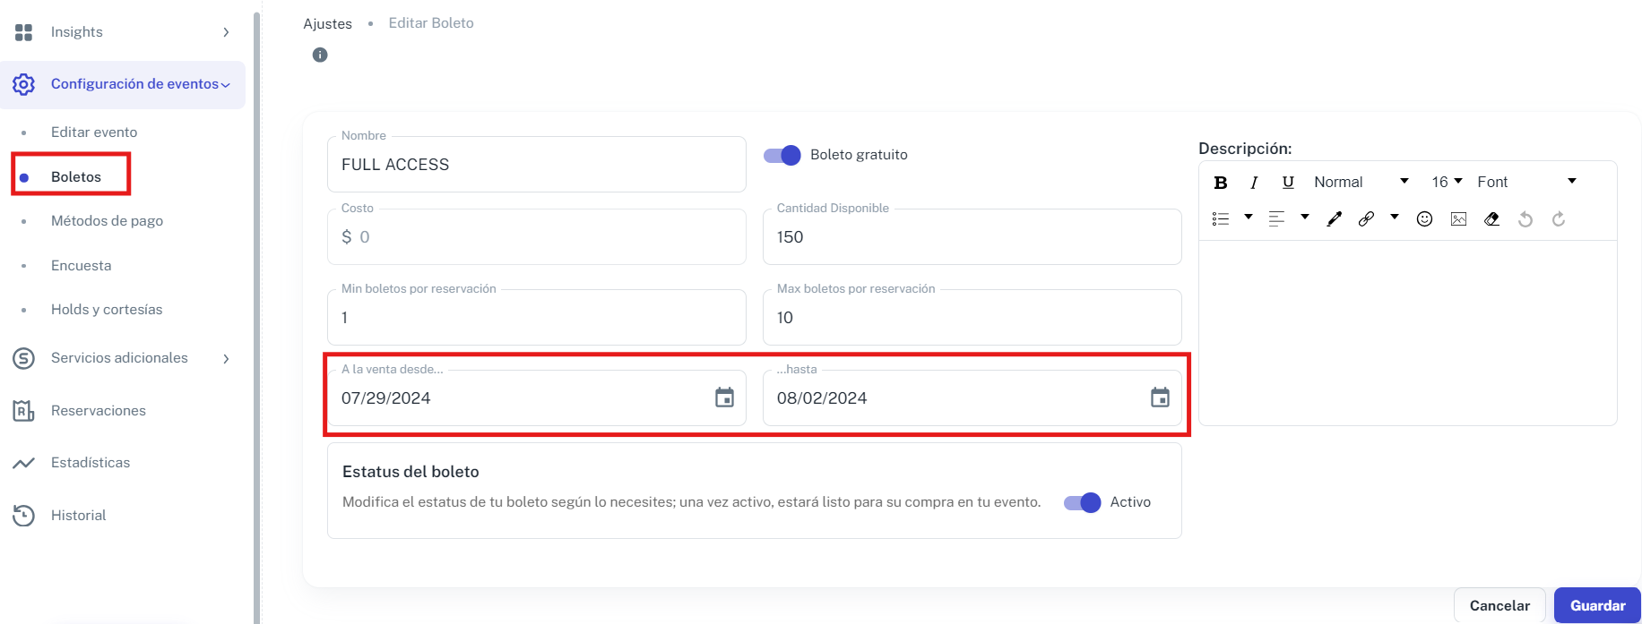Open Historial from the sidebar
1642x624 pixels.
tap(79, 516)
